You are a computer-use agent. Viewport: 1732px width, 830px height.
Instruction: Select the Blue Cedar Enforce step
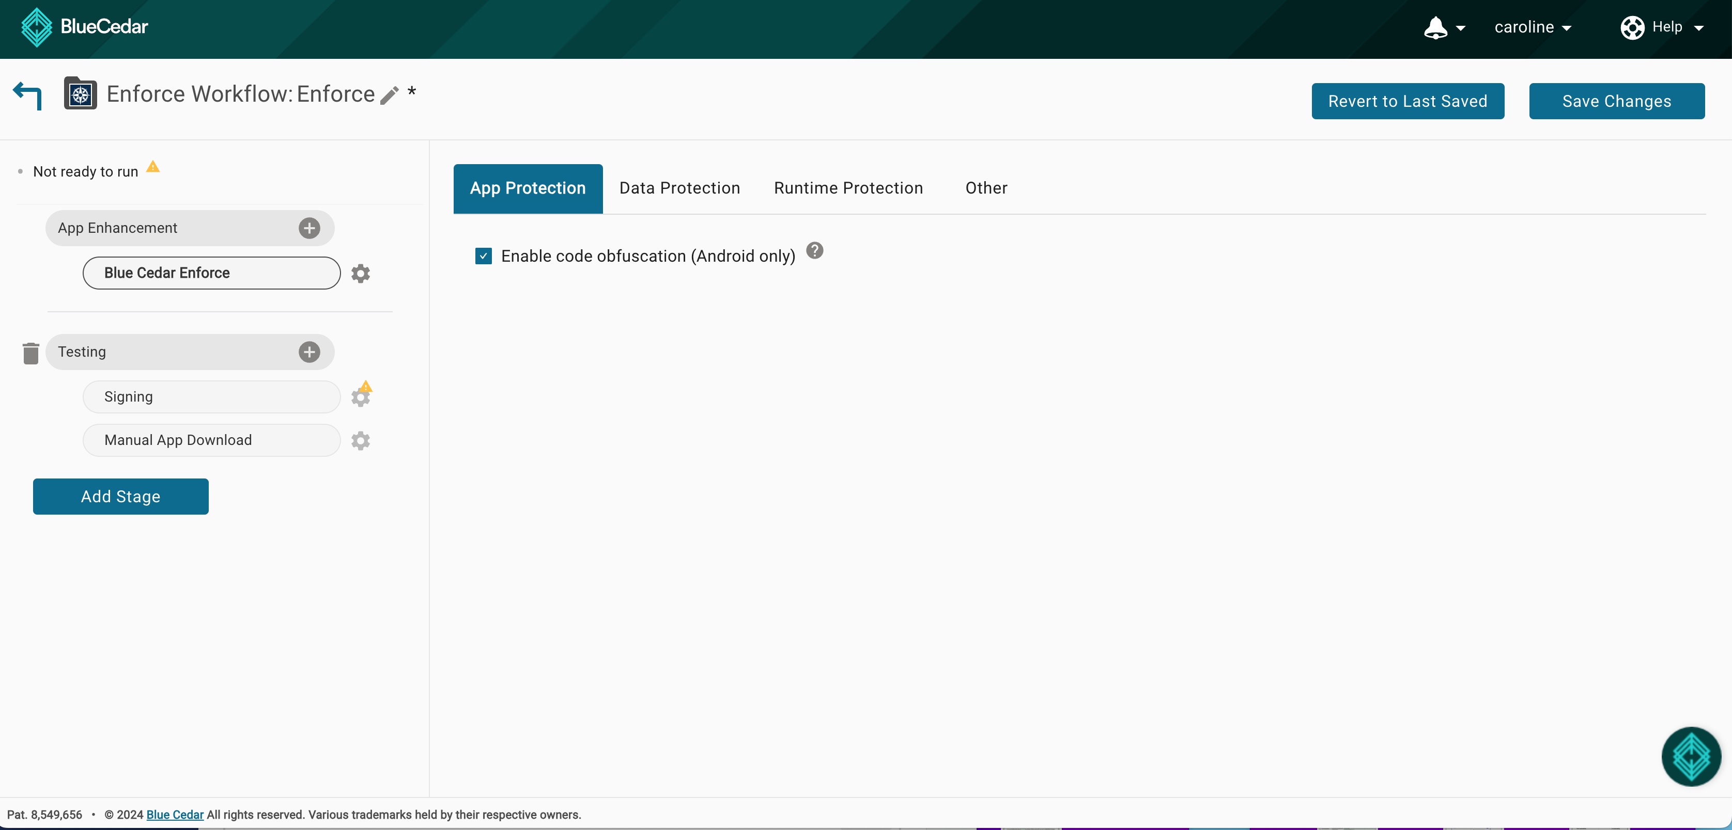(x=212, y=273)
